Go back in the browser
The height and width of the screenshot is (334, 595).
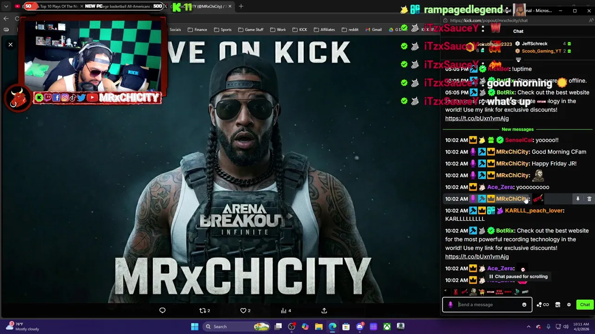(x=6, y=19)
